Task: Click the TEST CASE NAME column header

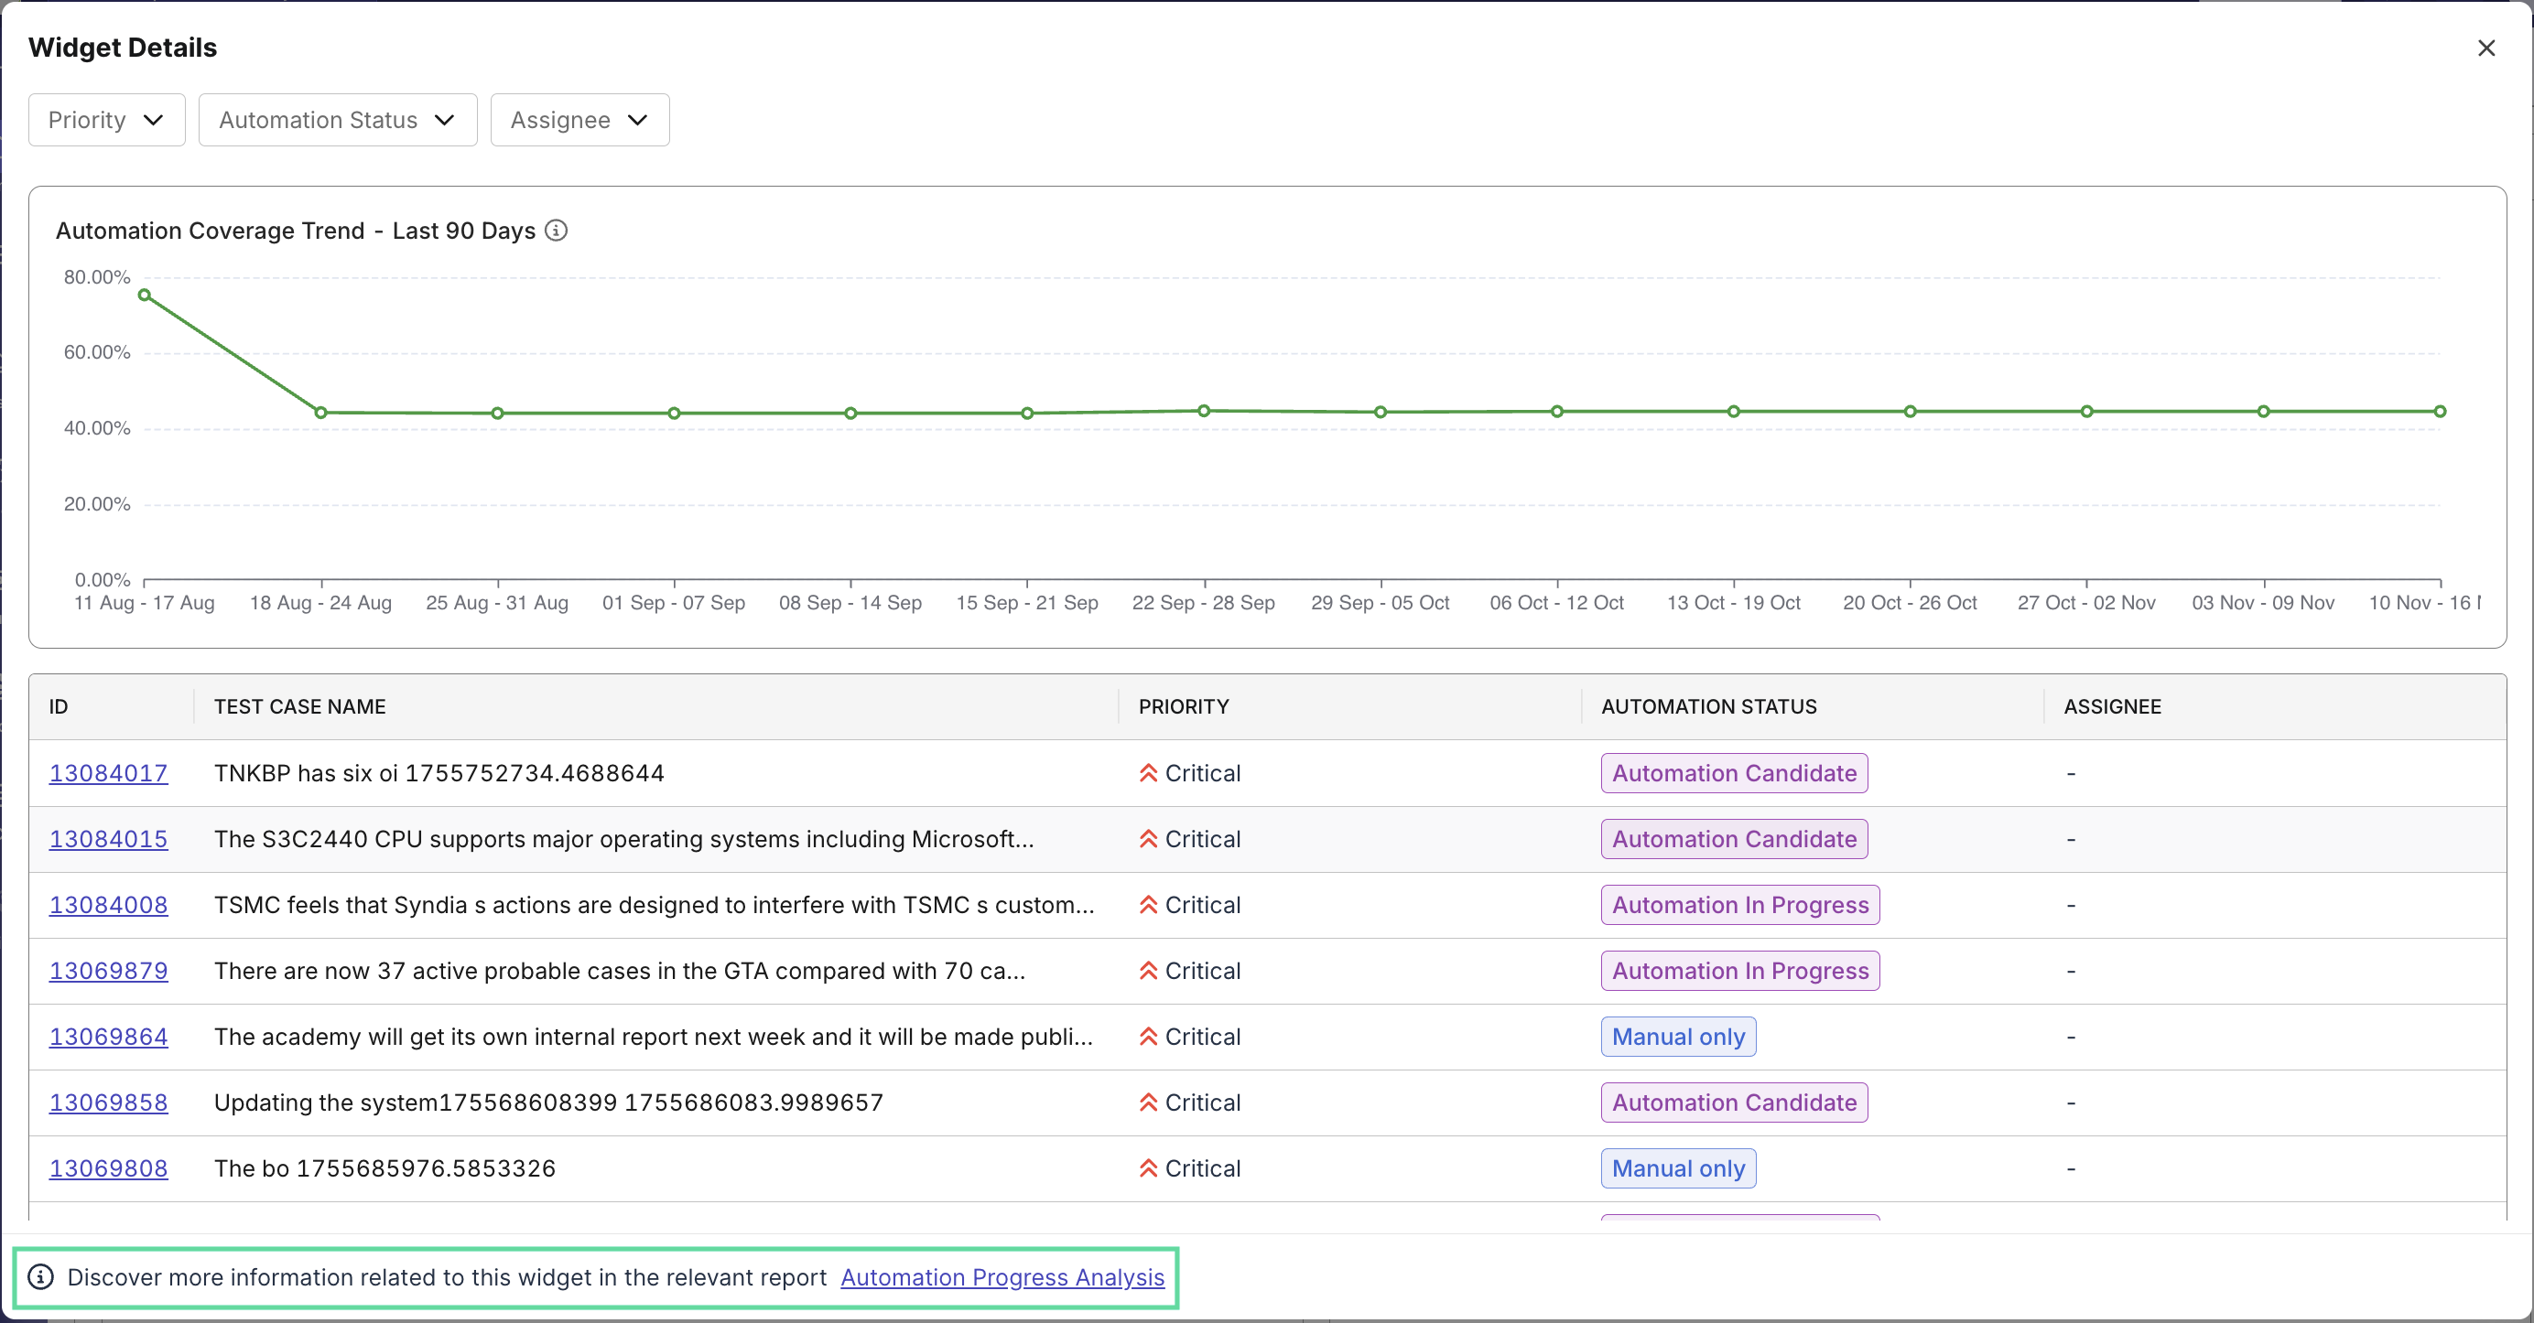Action: [x=299, y=705]
